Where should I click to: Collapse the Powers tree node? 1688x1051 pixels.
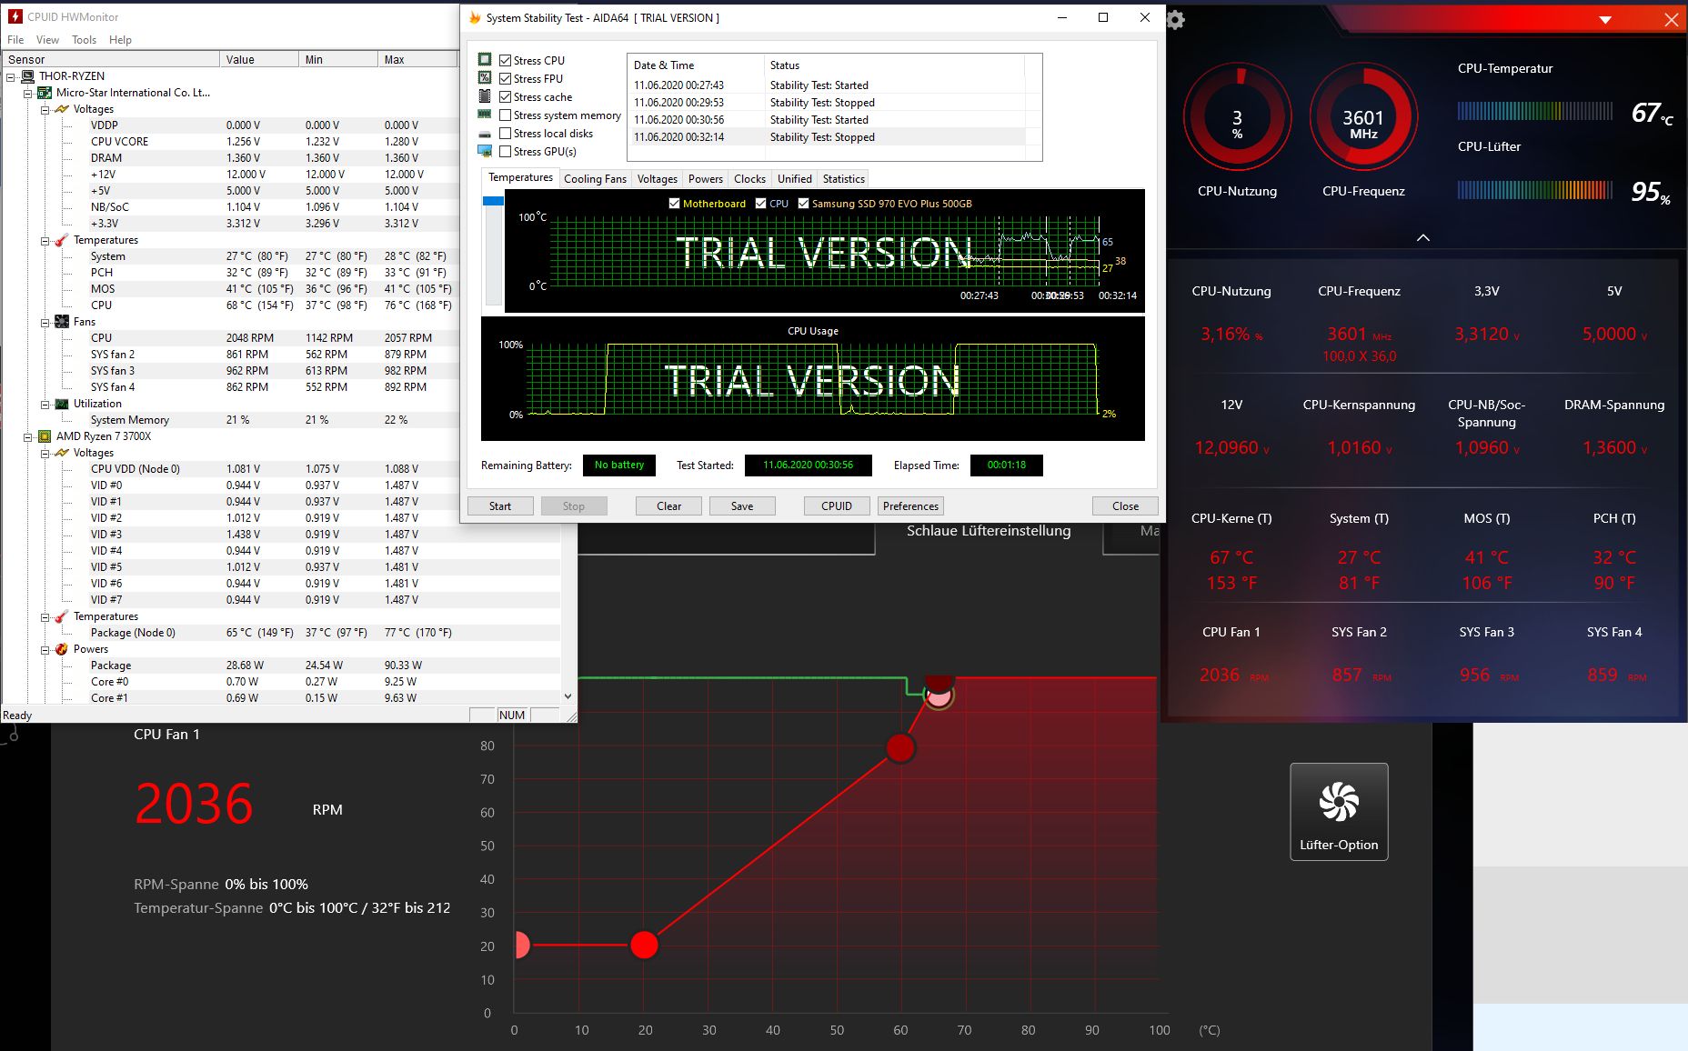(45, 649)
